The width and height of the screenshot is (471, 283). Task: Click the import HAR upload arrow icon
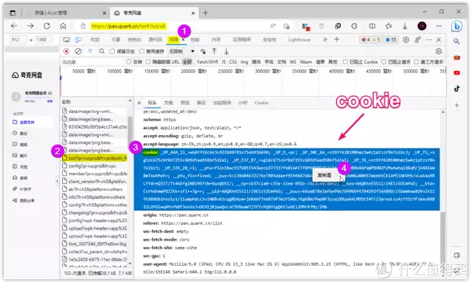(x=214, y=51)
